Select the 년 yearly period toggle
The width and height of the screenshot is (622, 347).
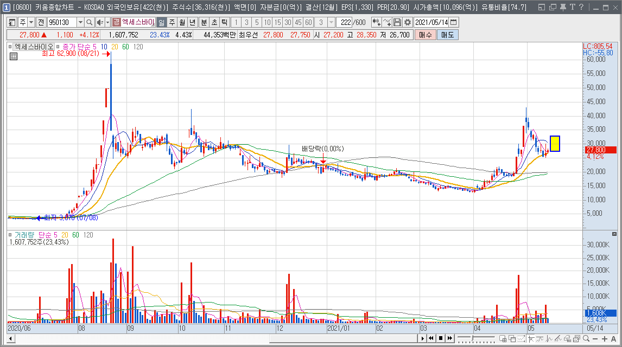pyautogui.click(x=192, y=23)
